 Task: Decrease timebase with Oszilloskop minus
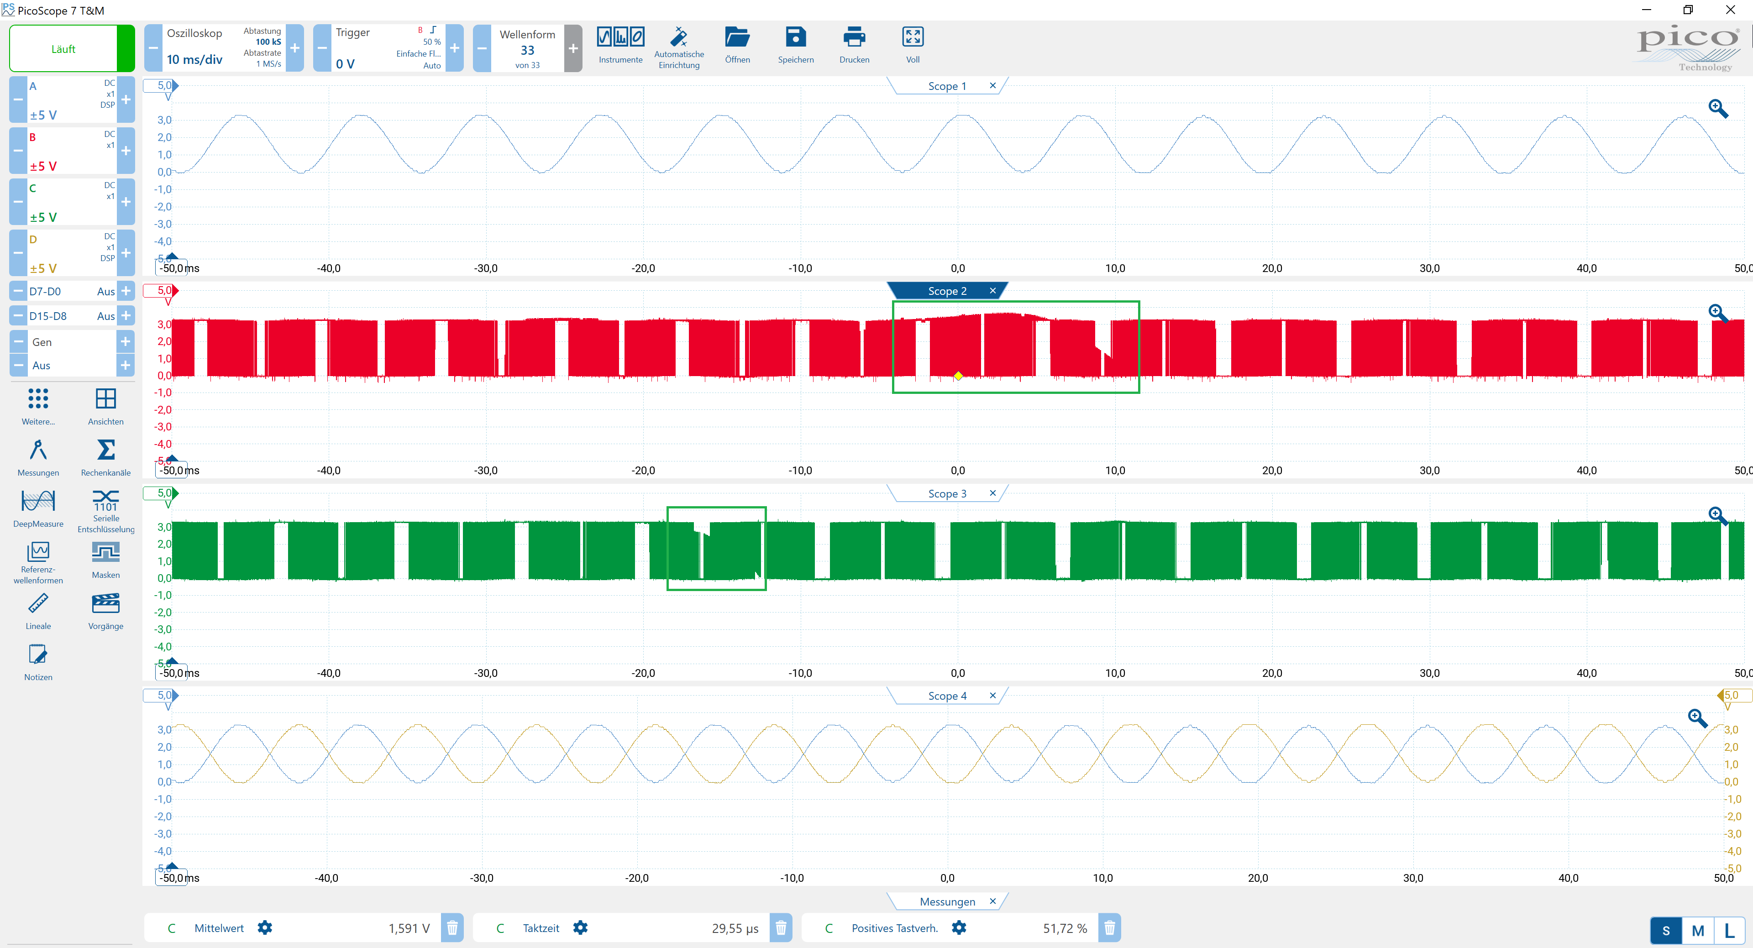[x=153, y=47]
